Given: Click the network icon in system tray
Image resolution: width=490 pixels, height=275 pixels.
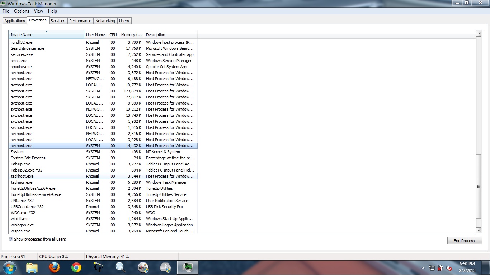Looking at the screenshot, I should coord(432,268).
